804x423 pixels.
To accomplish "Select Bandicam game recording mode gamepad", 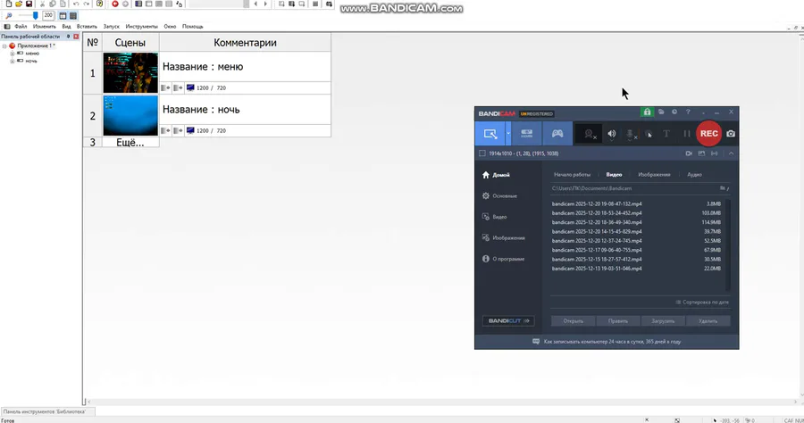I will point(557,134).
